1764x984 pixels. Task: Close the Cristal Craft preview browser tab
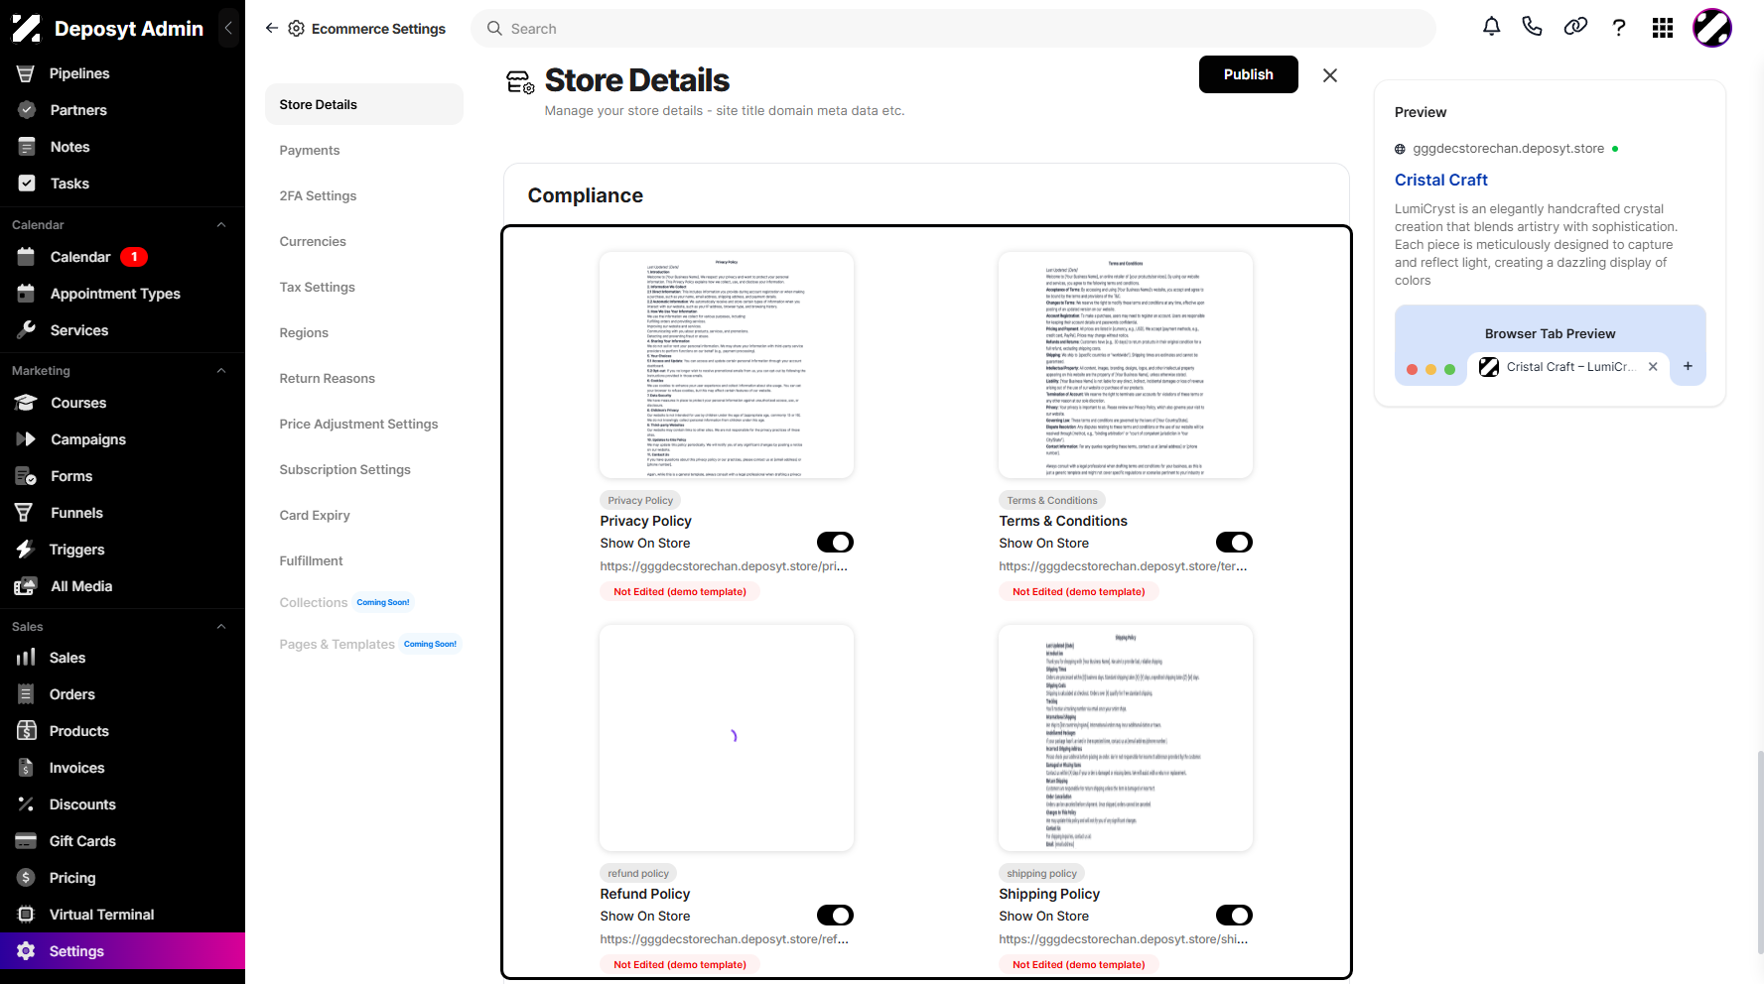click(x=1653, y=367)
